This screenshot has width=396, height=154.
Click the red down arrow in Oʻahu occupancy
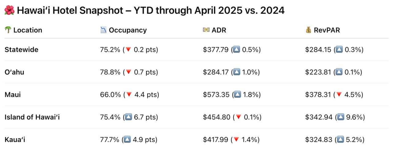pos(128,72)
